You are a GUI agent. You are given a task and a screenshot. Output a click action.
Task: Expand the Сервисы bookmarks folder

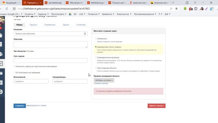[x=43, y=14]
